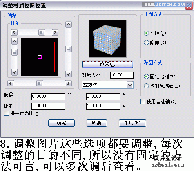This screenshot has height=171, width=194.
Task: Click thumb of inner 比例 horizontal slider
Action: (x=42, y=32)
